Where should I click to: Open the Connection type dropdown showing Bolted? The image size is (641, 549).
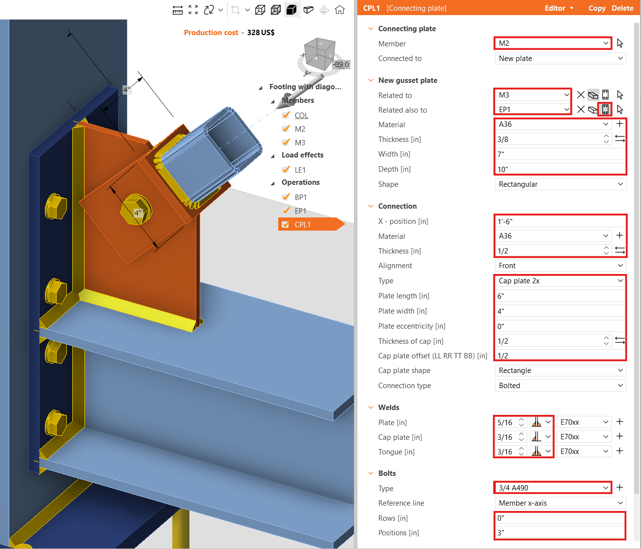(560, 386)
